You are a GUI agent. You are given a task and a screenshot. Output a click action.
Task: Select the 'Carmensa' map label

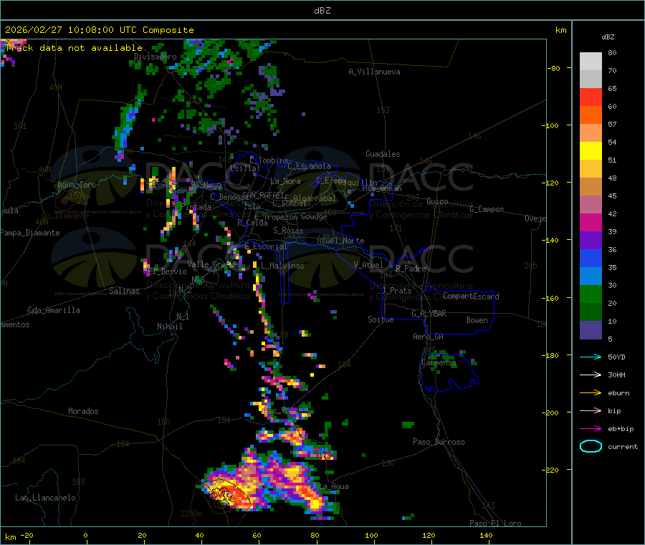tap(439, 363)
